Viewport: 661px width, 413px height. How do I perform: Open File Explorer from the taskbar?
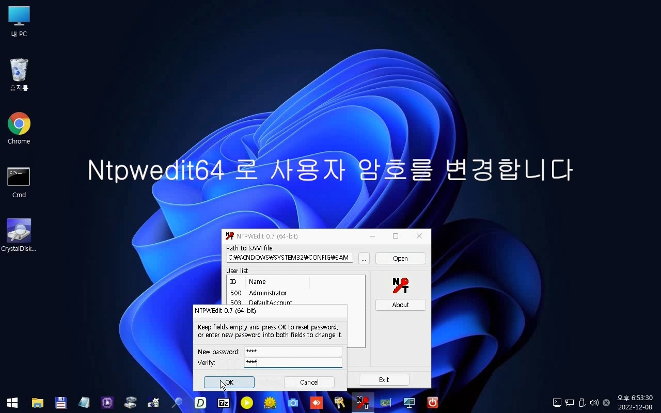pyautogui.click(x=38, y=403)
